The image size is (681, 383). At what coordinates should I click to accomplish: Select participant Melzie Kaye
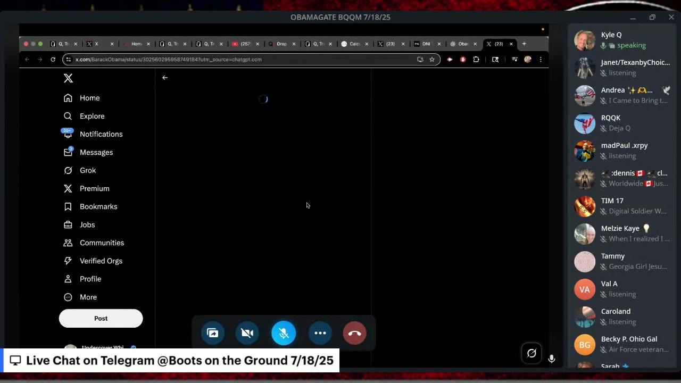coord(622,234)
